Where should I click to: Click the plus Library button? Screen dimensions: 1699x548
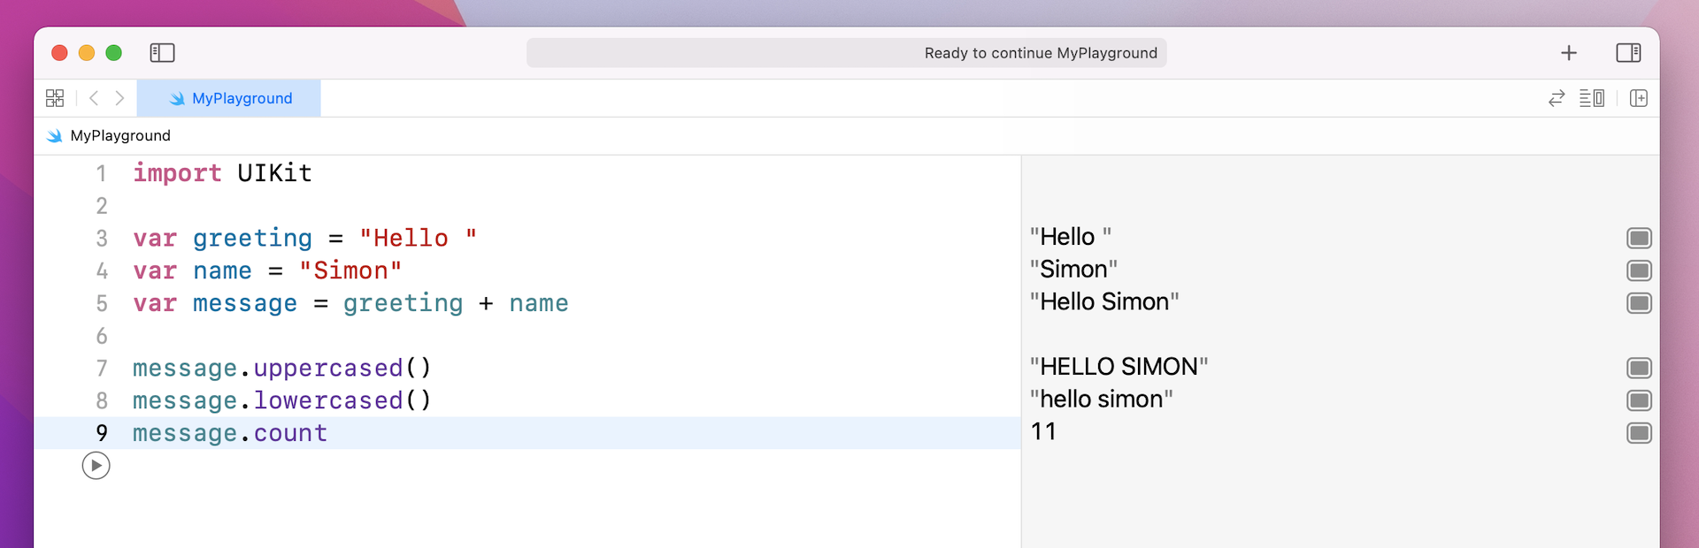[1569, 53]
